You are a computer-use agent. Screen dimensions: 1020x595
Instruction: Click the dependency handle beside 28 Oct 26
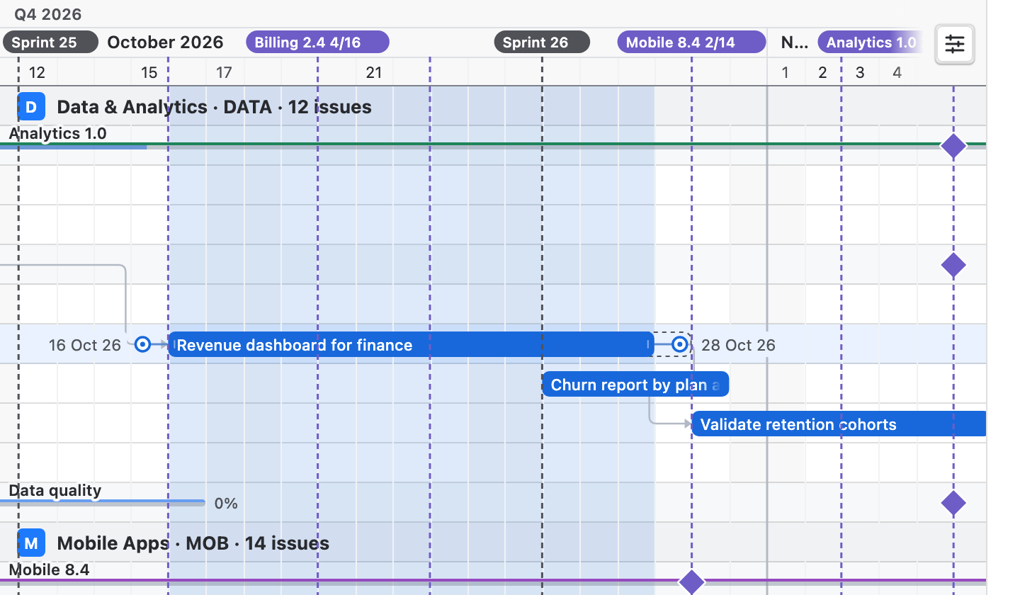click(680, 344)
